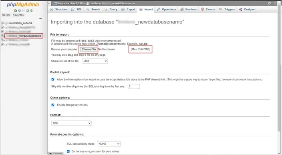Open the Recent tables list
This screenshot has width=282, height=155.
(x=6, y=15)
